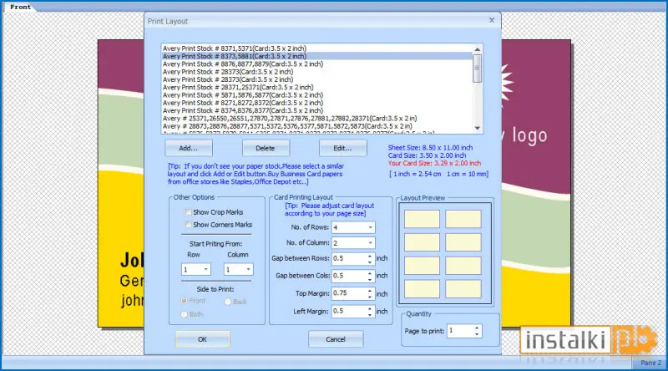
Task: Decrease Top Margin value
Action: pos(370,297)
